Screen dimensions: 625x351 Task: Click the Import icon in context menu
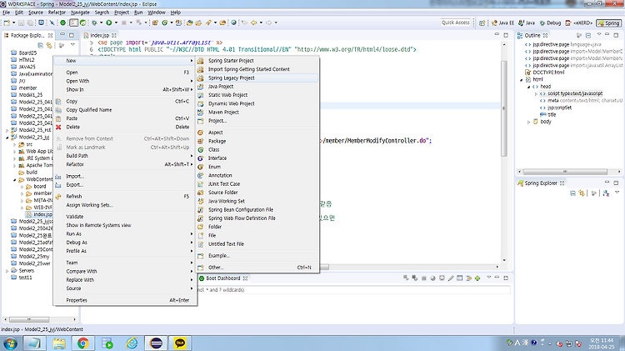(58, 176)
